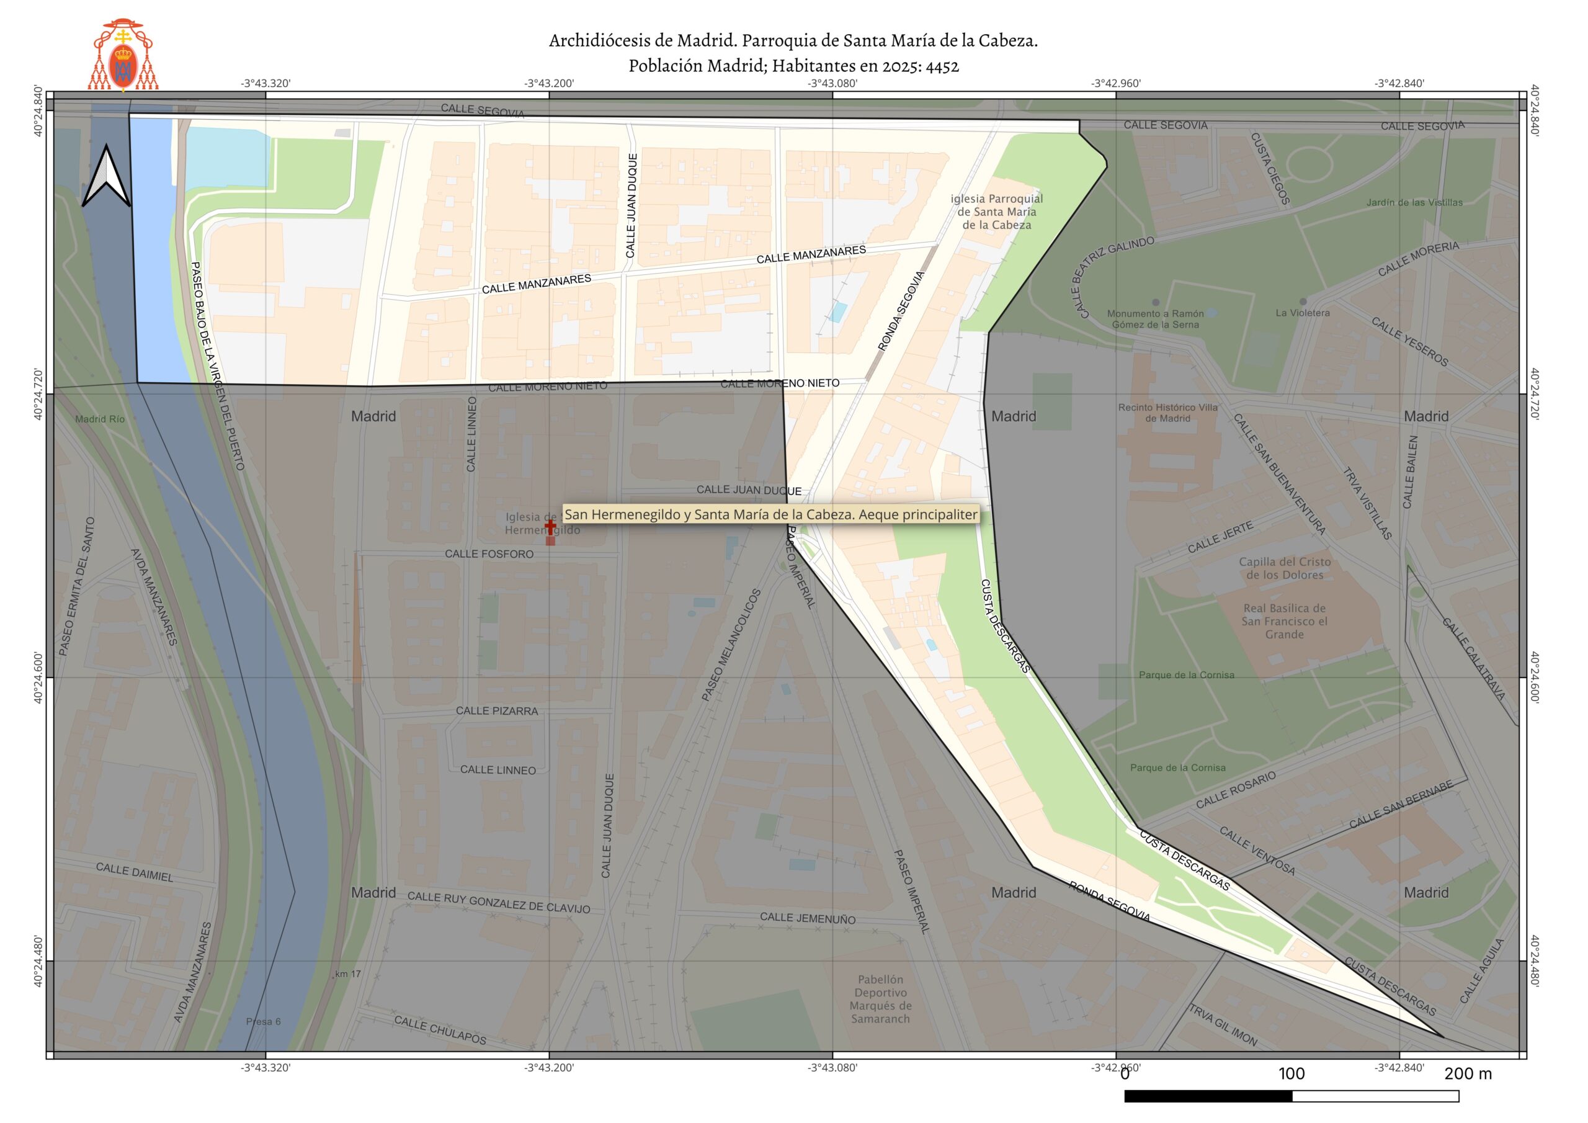Click the 'CALLE FOSFORO' street label
Viewport: 1588px width, 1123px height.
coord(489,554)
